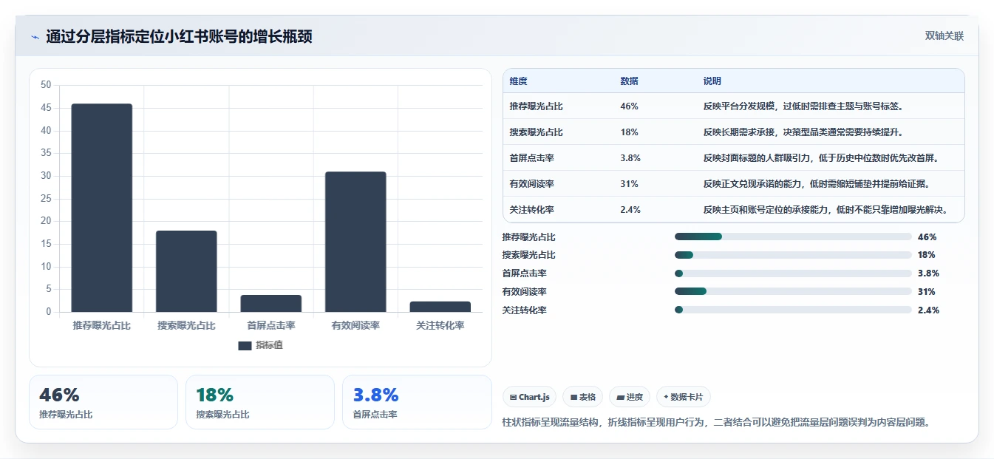Select the 首屏点击率 bar in the chart
The width and height of the screenshot is (994, 459).
271,303
